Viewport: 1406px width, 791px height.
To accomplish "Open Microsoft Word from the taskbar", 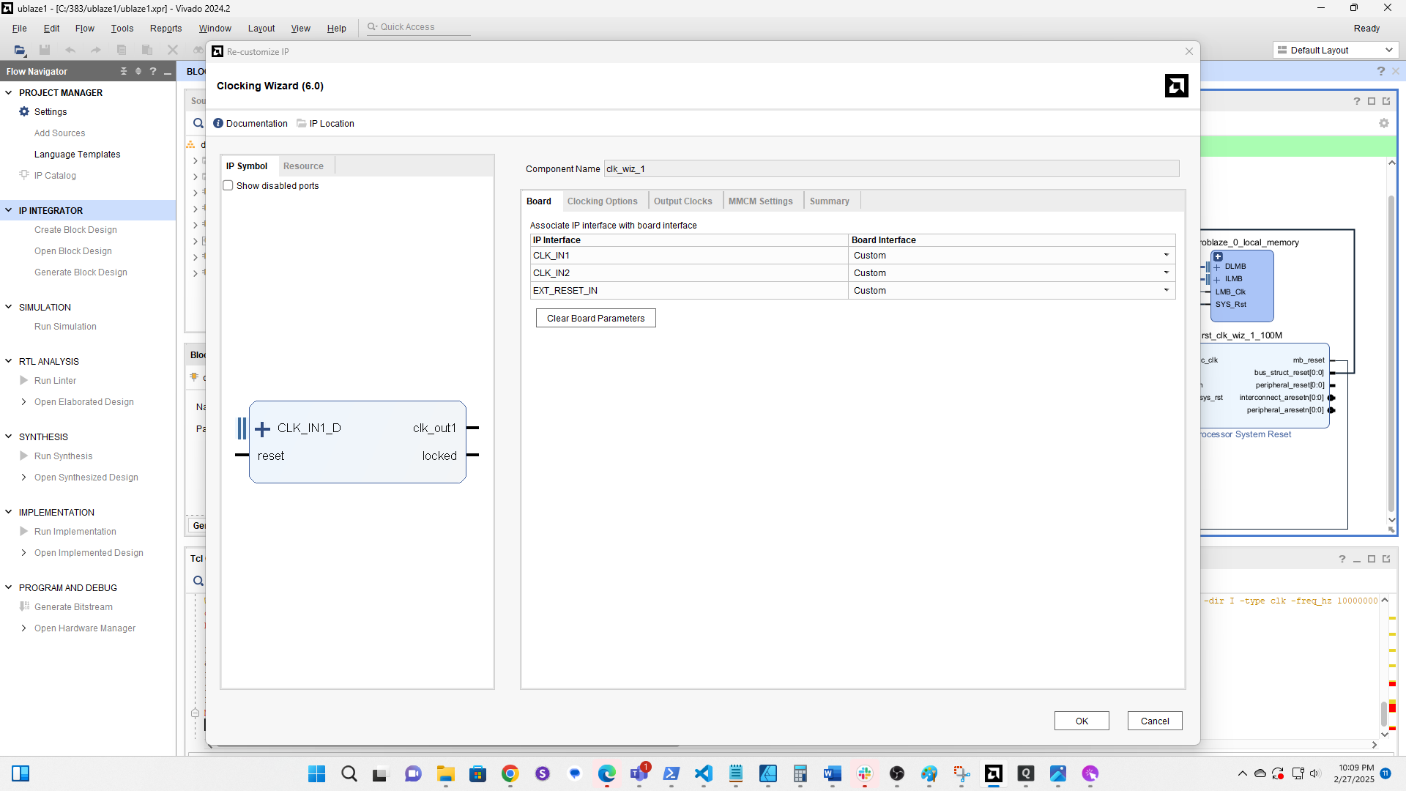I will pos(832,773).
